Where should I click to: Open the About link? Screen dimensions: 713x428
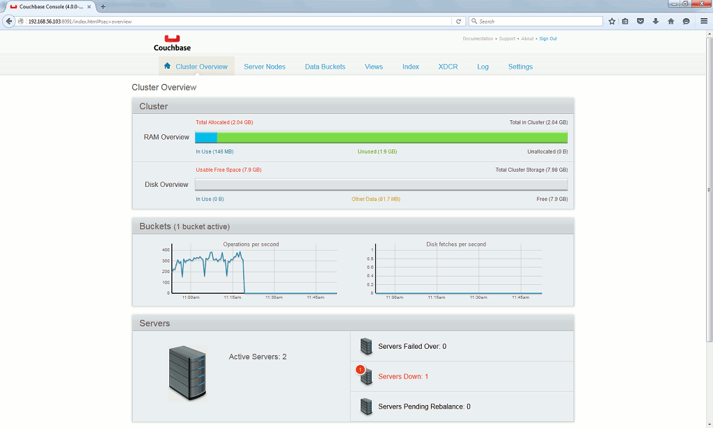(528, 39)
